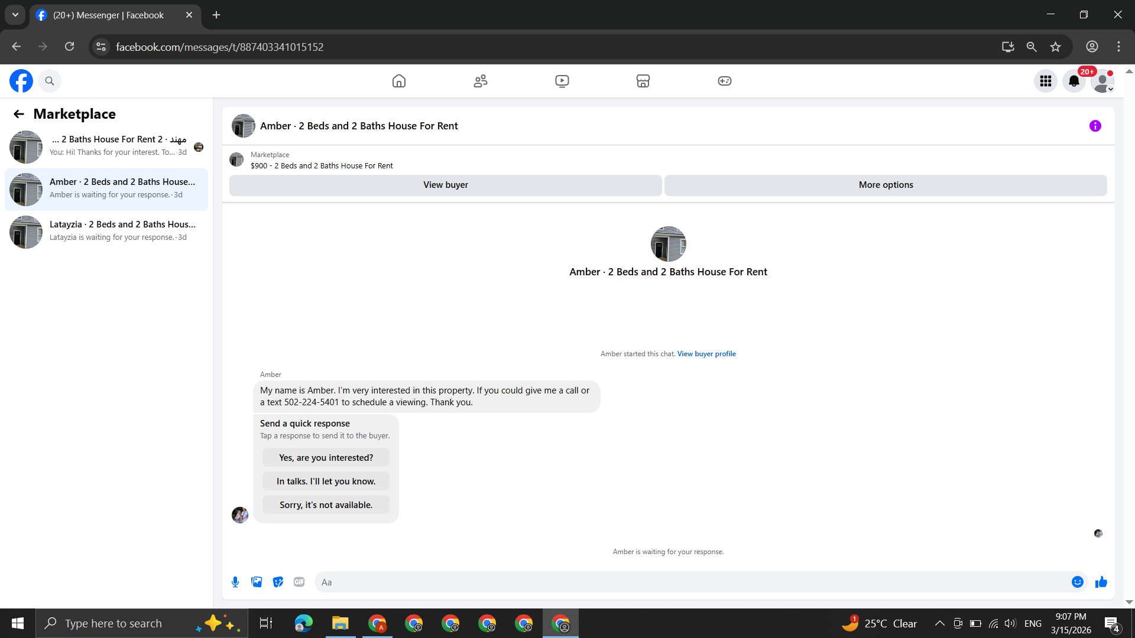The image size is (1135, 638).
Task: Launch File Explorer from taskbar
Action: coord(340,623)
